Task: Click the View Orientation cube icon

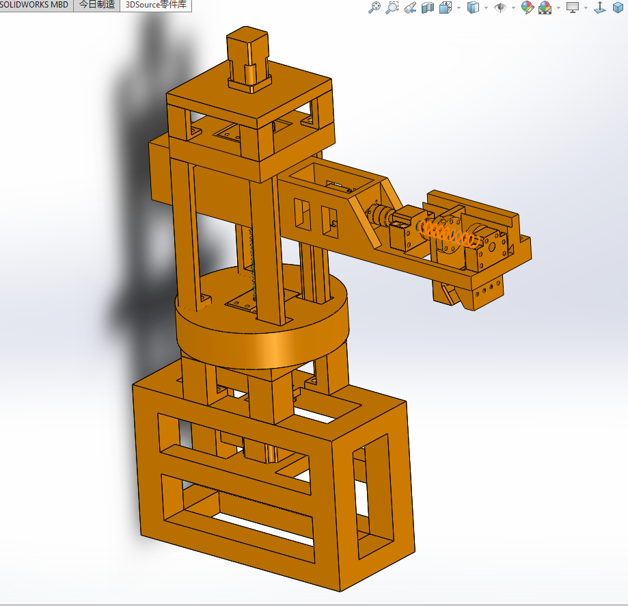Action: tap(446, 8)
